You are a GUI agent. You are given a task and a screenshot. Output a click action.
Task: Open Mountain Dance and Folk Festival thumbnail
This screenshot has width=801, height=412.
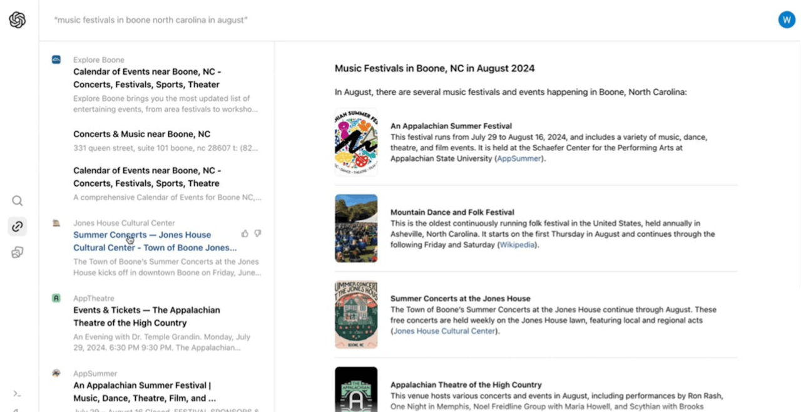tap(356, 228)
